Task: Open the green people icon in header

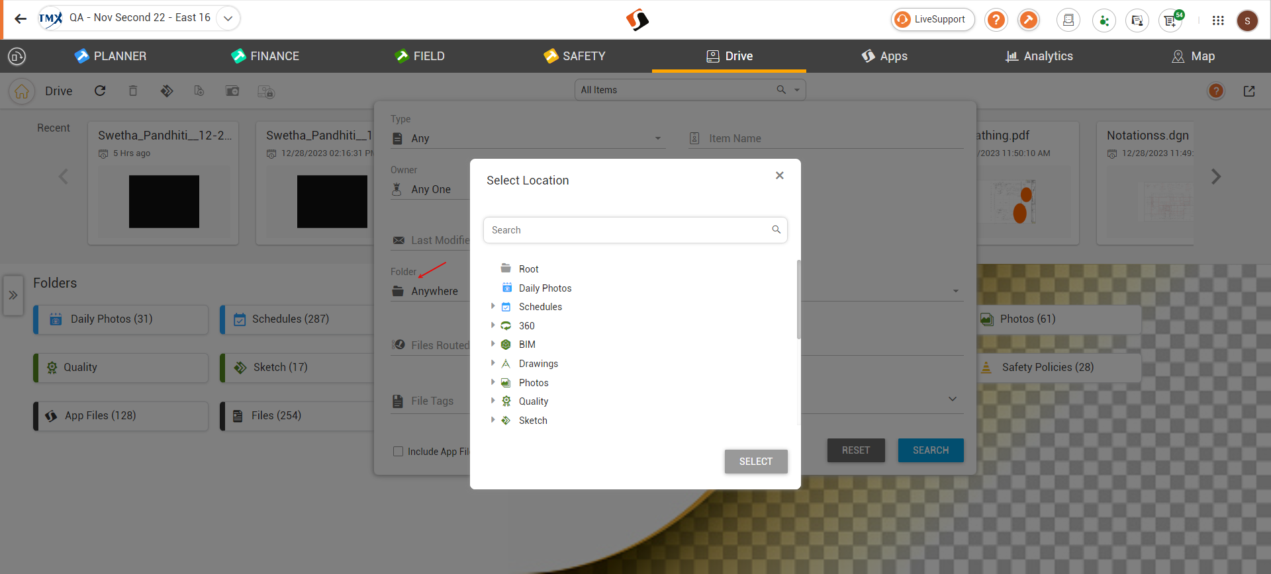Action: [x=1104, y=20]
